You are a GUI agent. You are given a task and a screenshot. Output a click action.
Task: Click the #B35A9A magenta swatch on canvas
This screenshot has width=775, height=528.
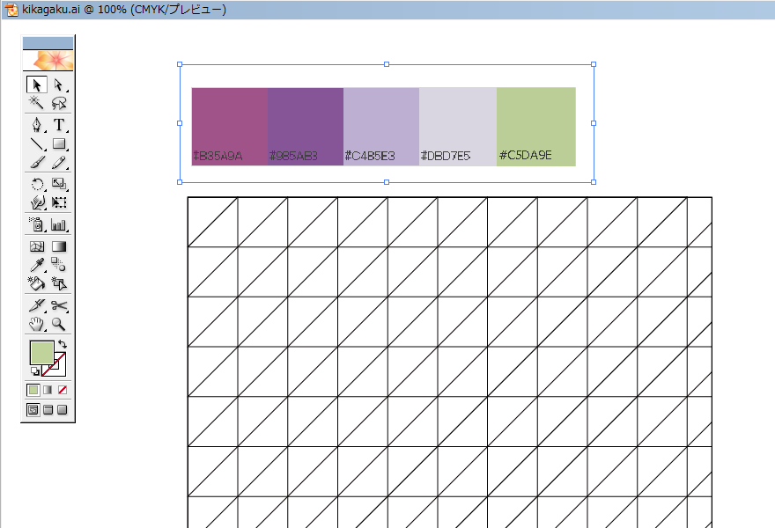coord(230,127)
